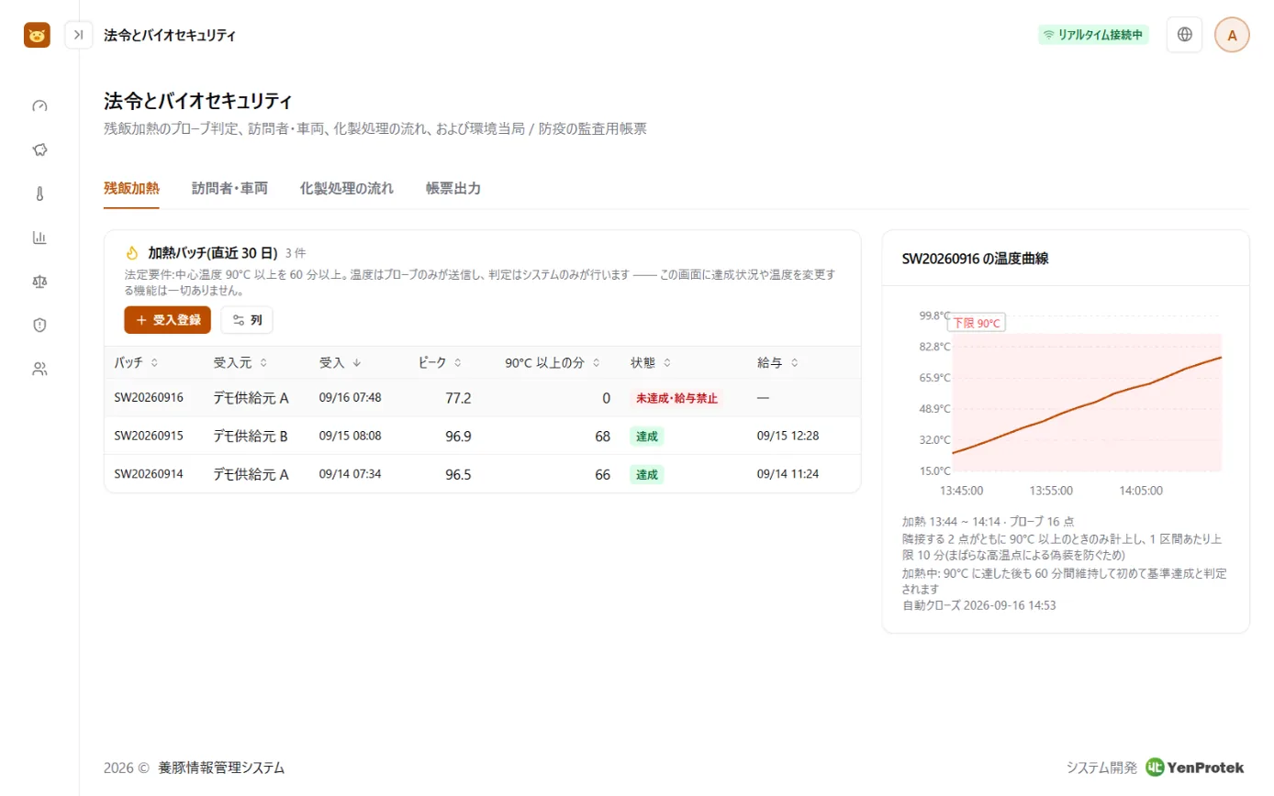
Task: Open the dashboard gauge icon in sidebar
Action: pos(39,105)
